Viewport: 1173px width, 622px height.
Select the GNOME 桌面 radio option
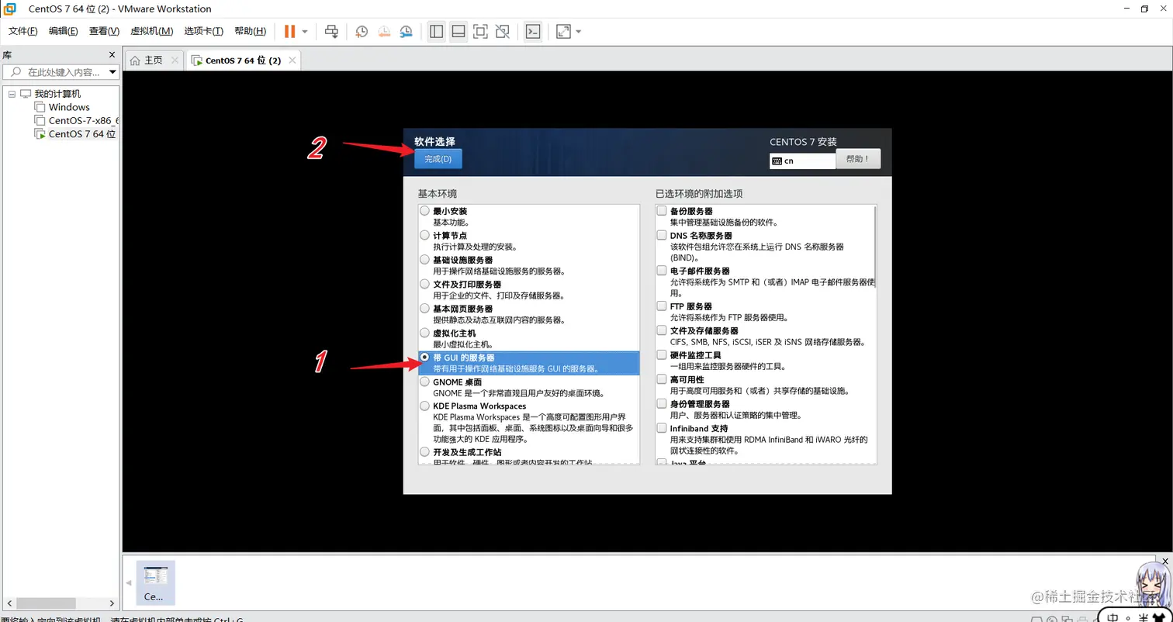tap(424, 382)
